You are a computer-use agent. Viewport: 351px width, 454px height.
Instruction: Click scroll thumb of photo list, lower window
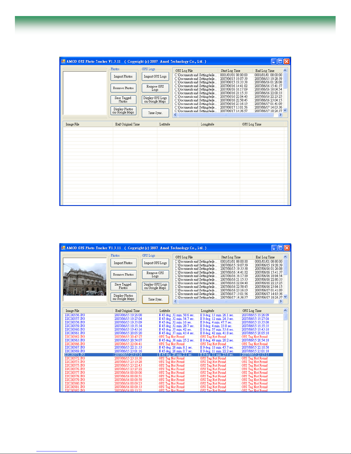coord(285,317)
